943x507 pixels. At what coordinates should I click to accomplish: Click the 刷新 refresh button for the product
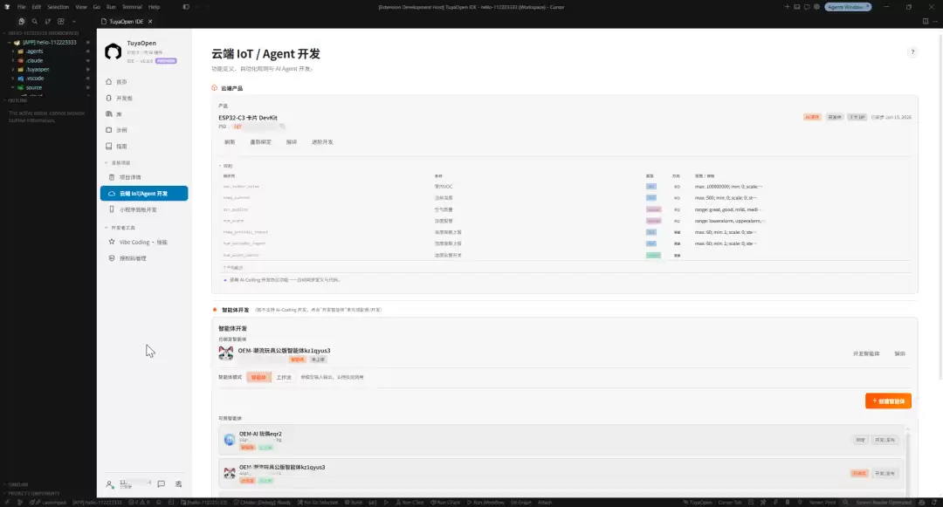click(x=230, y=142)
